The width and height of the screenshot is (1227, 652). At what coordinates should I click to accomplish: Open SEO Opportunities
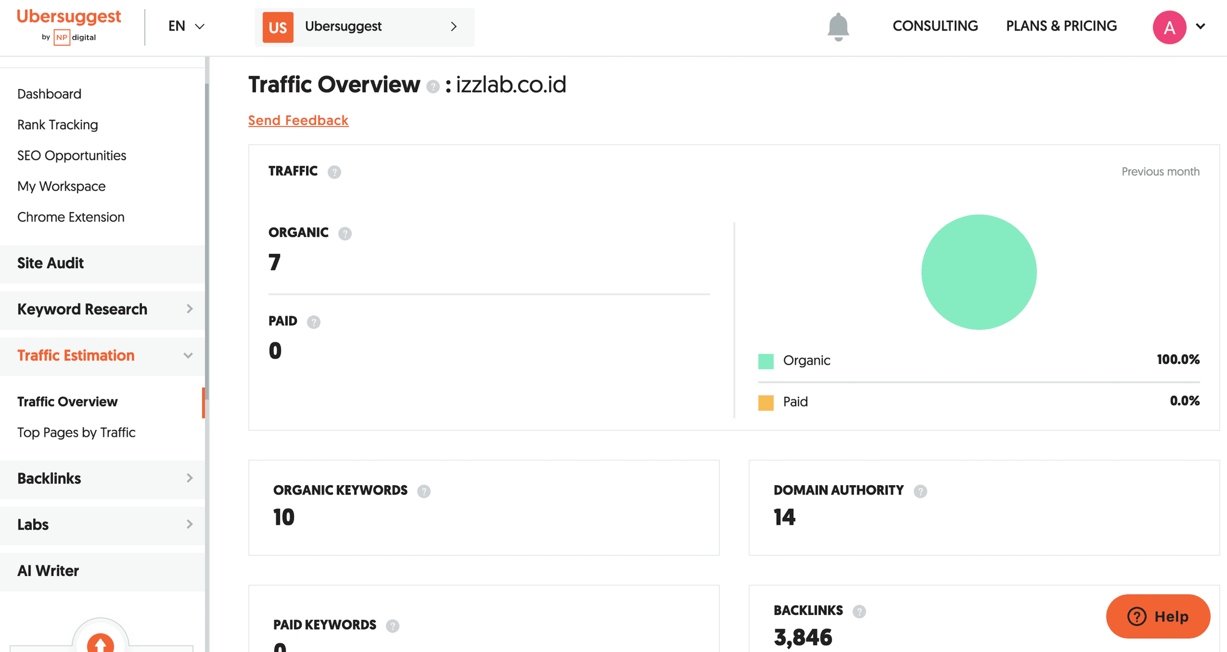(72, 155)
